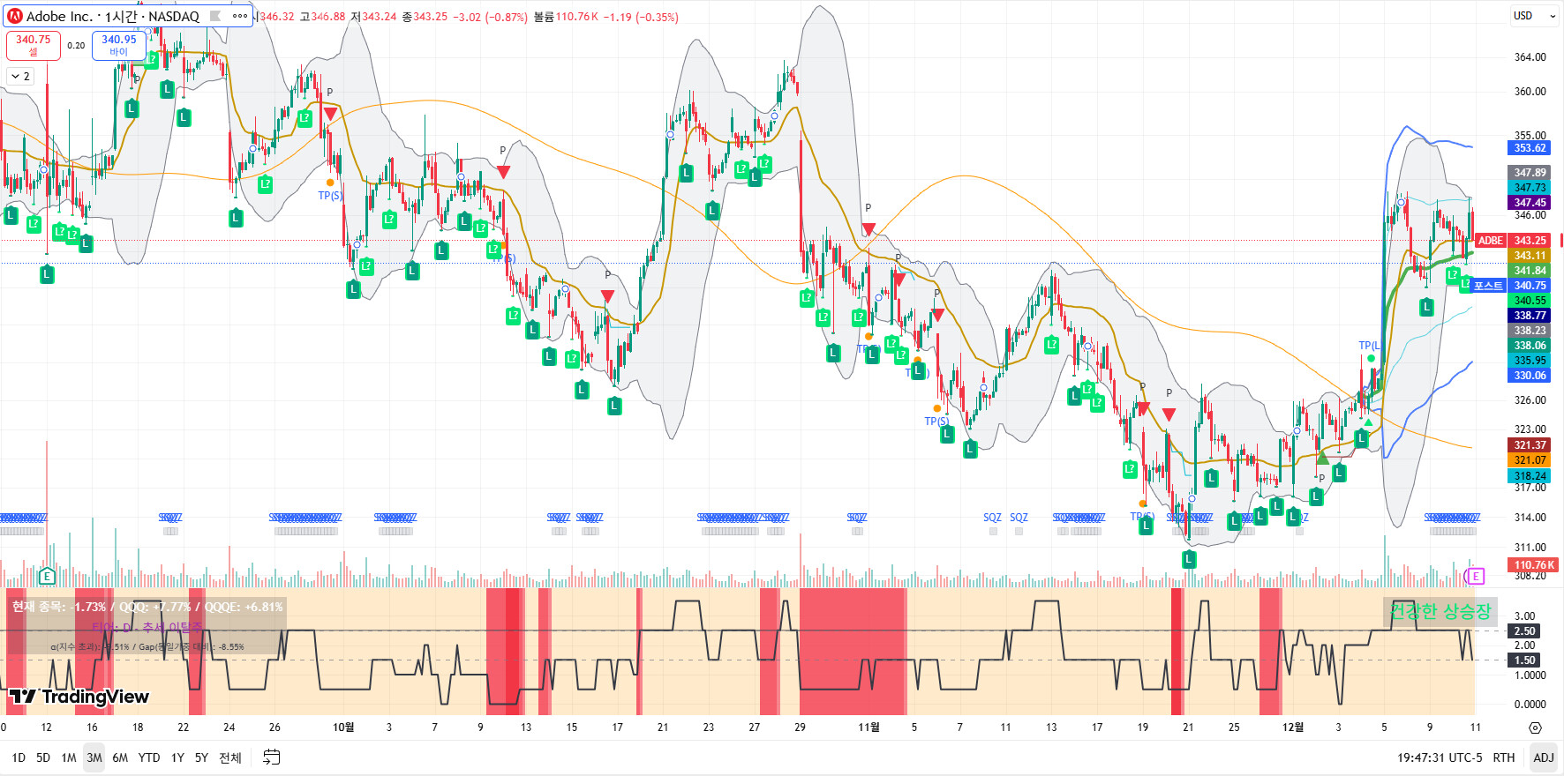Click the blue circle marker on the December 5 candles
Screen dimensions: 1564x776
point(1401,203)
